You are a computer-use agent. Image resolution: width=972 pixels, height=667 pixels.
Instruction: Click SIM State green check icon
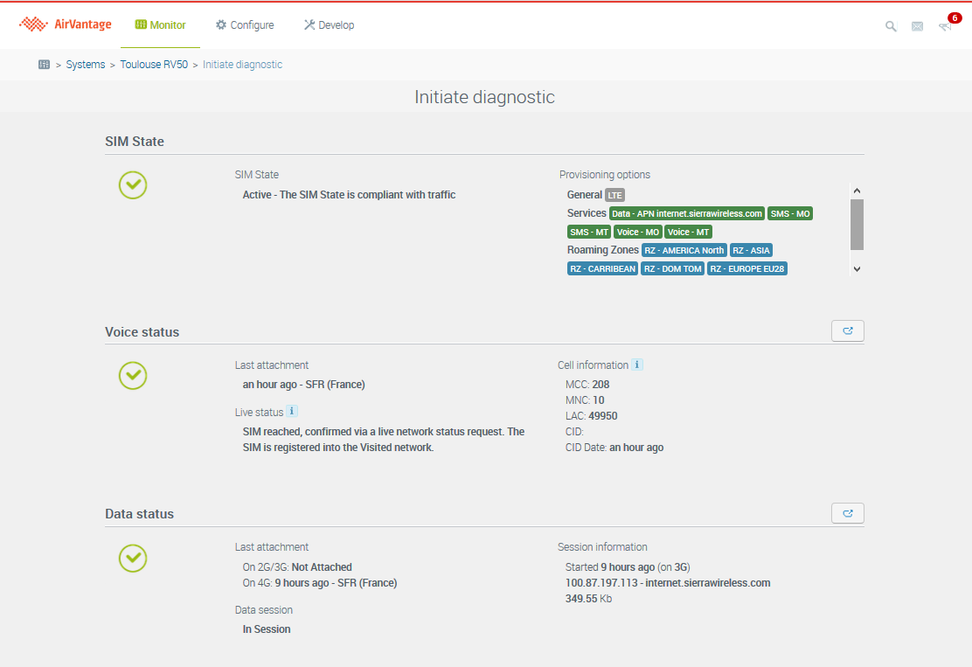pos(133,184)
